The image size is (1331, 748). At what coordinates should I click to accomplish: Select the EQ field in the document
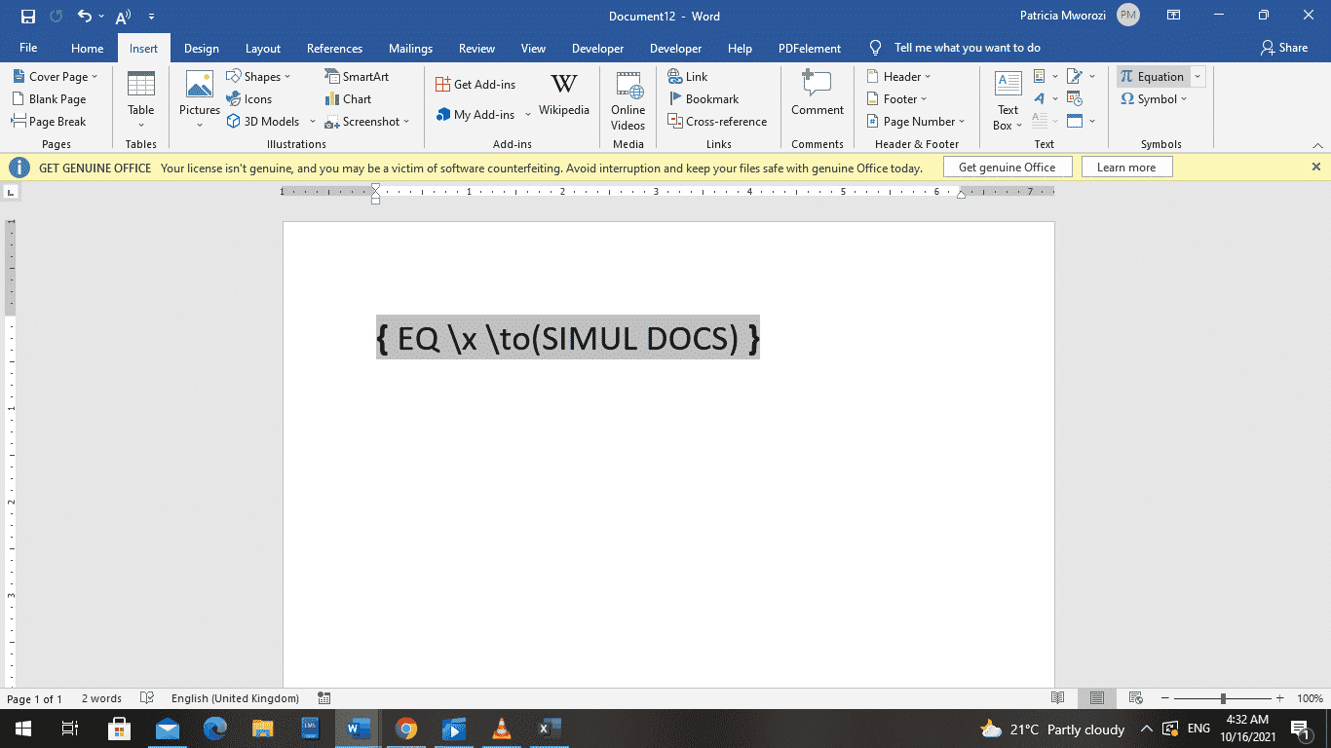coord(568,339)
